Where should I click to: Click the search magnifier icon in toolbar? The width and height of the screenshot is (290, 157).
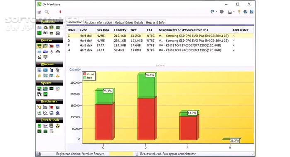46,12
